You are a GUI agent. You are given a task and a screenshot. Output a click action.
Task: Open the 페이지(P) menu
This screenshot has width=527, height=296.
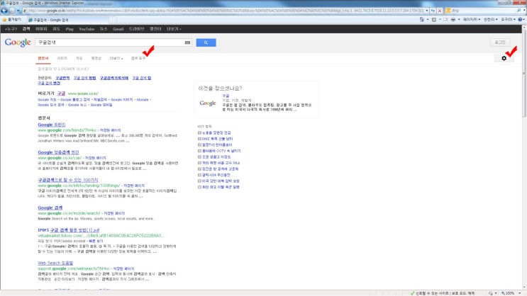[472, 20]
